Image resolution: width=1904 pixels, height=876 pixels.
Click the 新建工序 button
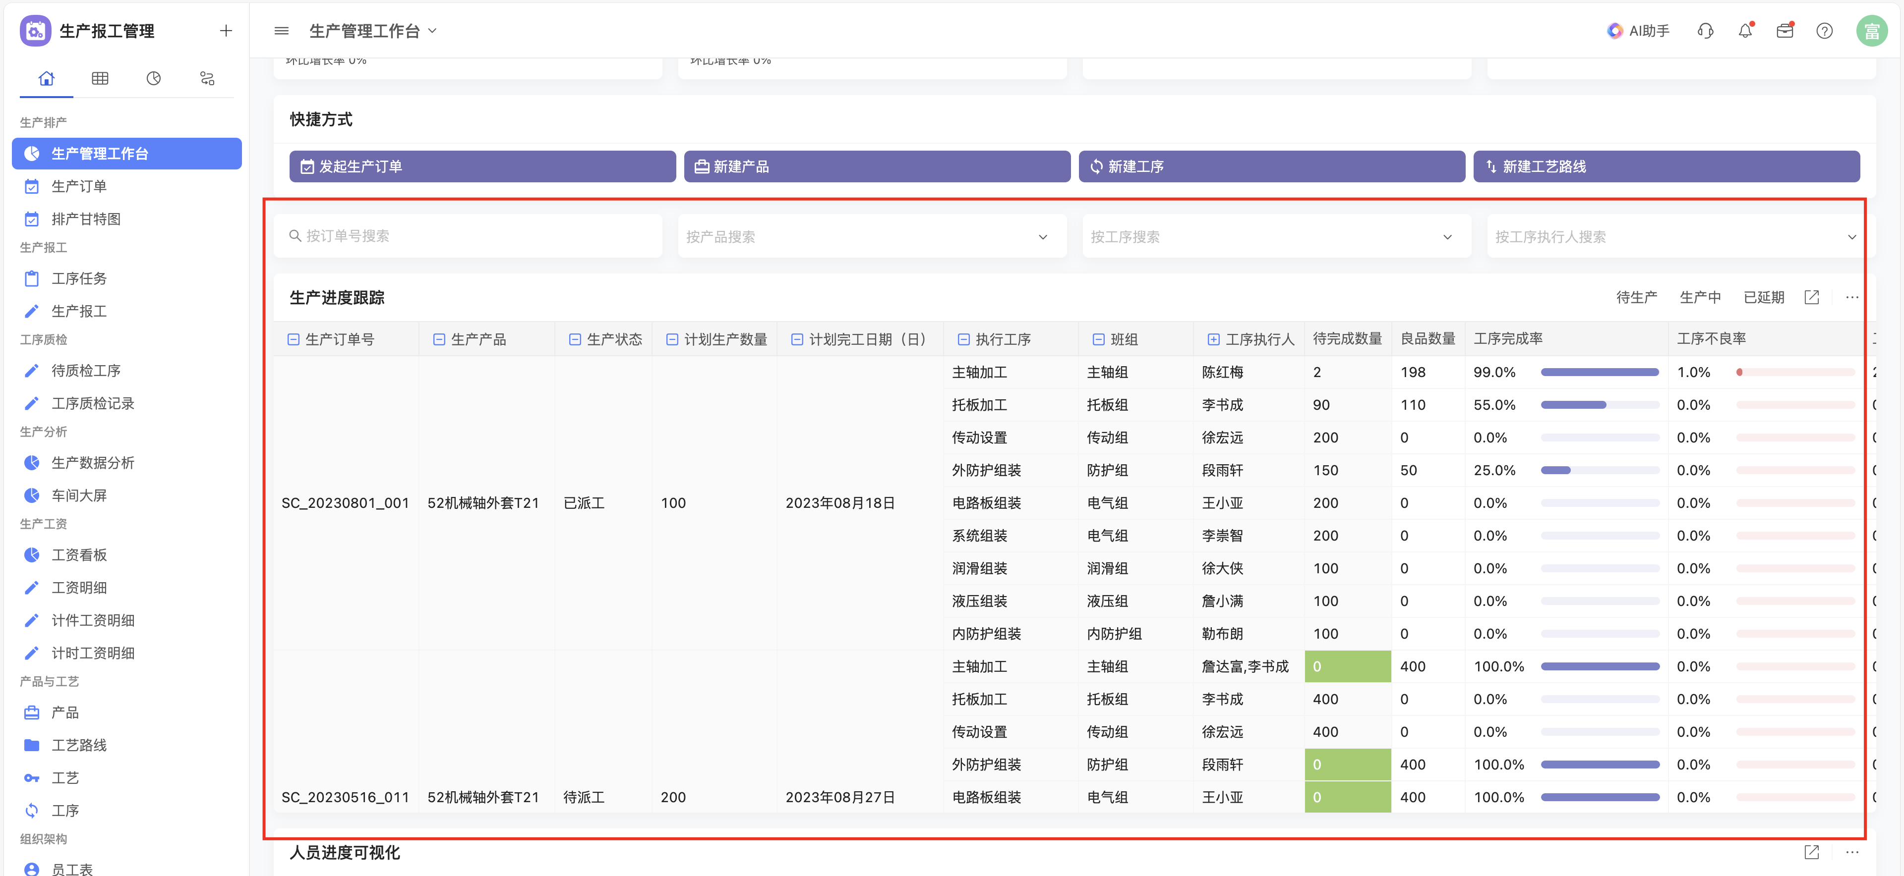coord(1272,166)
